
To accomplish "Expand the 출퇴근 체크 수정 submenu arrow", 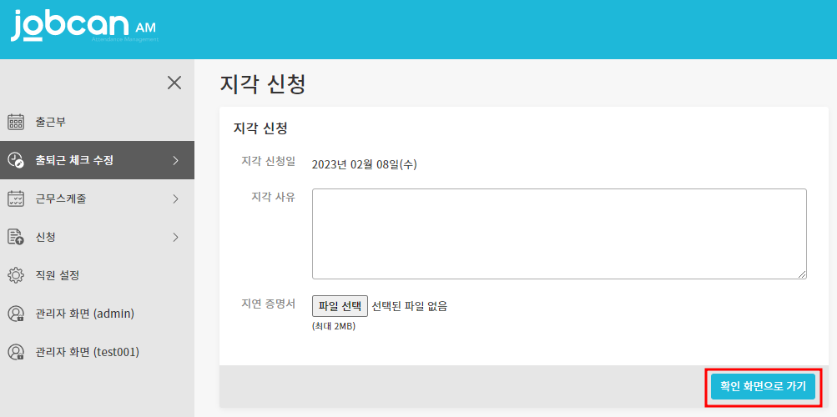I will pos(175,160).
